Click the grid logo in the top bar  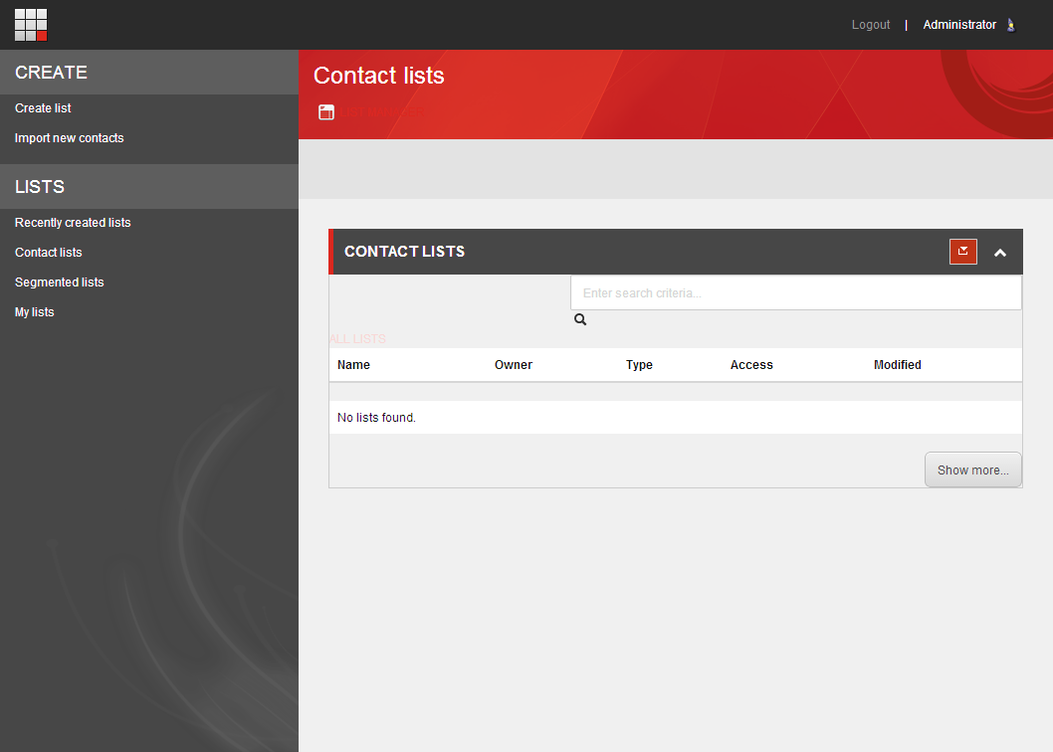coord(30,24)
